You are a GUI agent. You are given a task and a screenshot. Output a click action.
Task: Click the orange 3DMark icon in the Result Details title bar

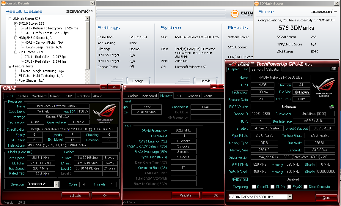3,3
